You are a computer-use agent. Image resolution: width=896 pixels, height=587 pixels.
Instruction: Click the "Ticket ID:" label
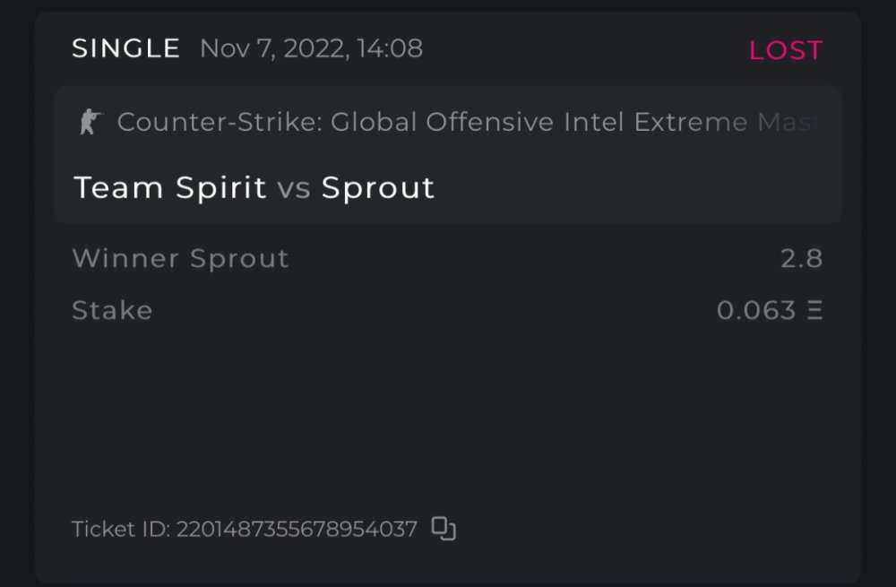[x=120, y=530]
